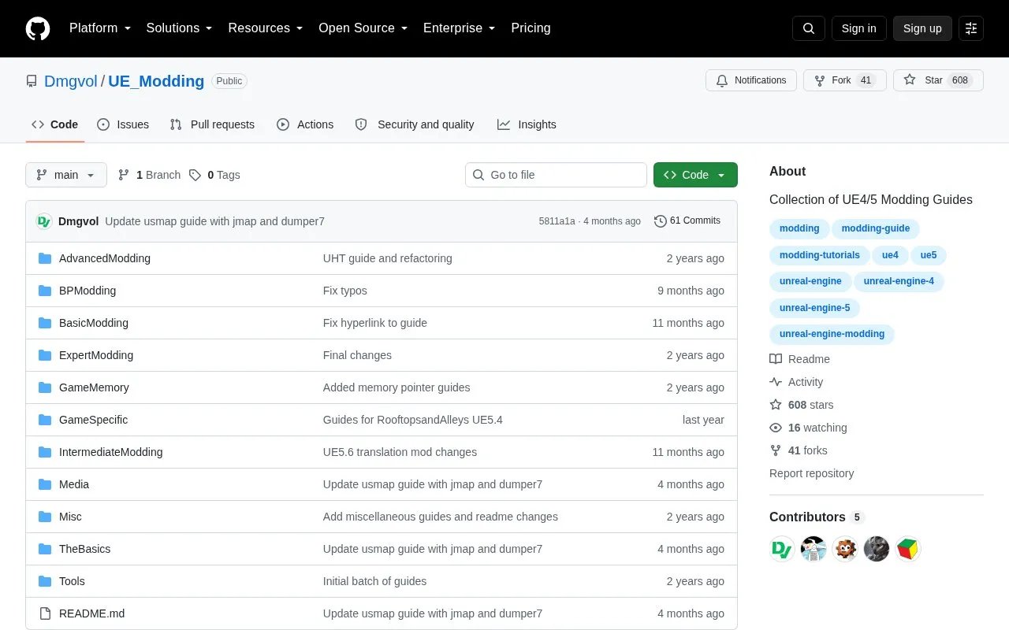Expand the Solutions menu

tap(179, 28)
